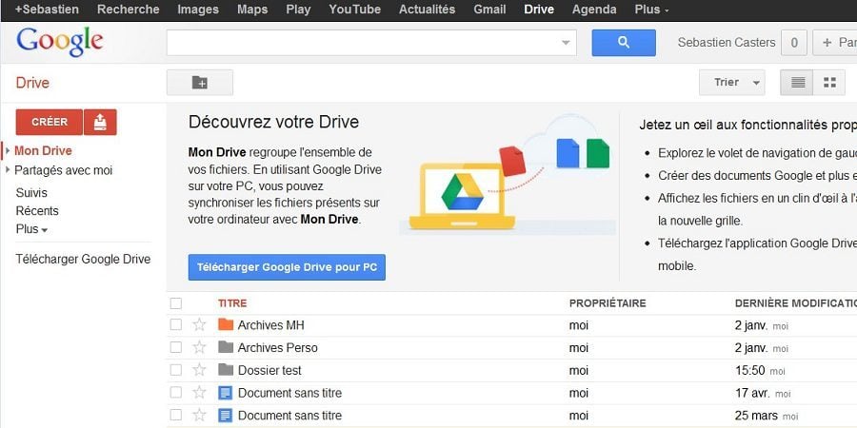Viewport: 857px width, 428px height.
Task: Open YouTube in top bar
Action: [x=355, y=10]
